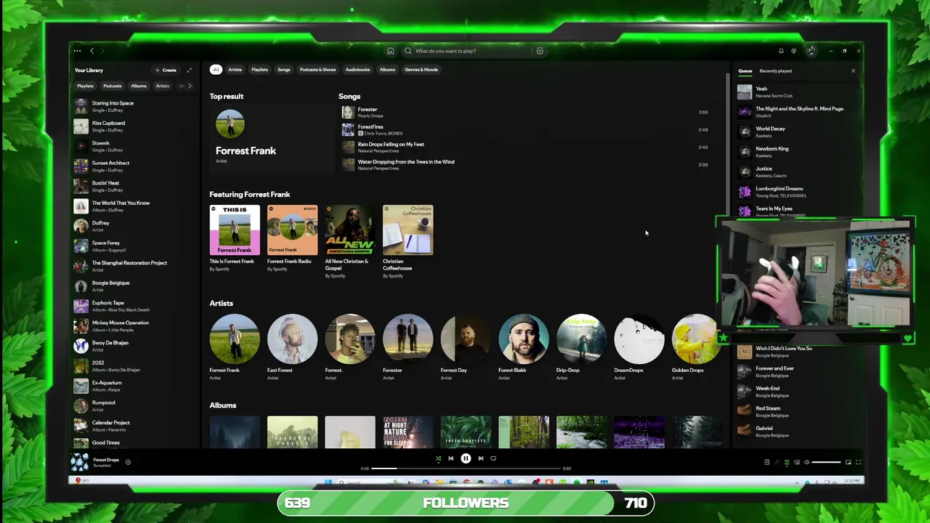Open the Home icon beside search

(x=390, y=51)
